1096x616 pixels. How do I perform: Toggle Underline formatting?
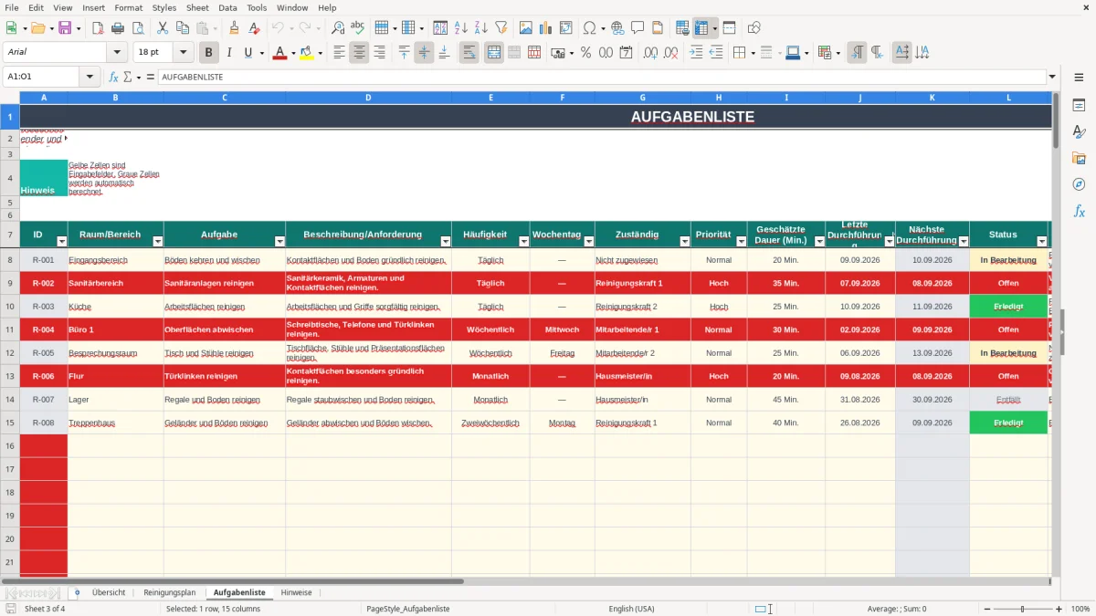[x=249, y=53]
